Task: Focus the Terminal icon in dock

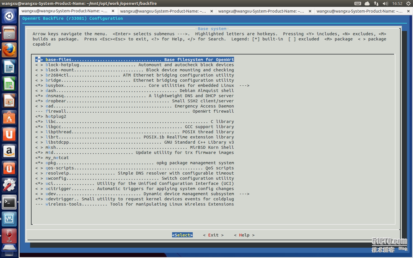Action: (9, 202)
